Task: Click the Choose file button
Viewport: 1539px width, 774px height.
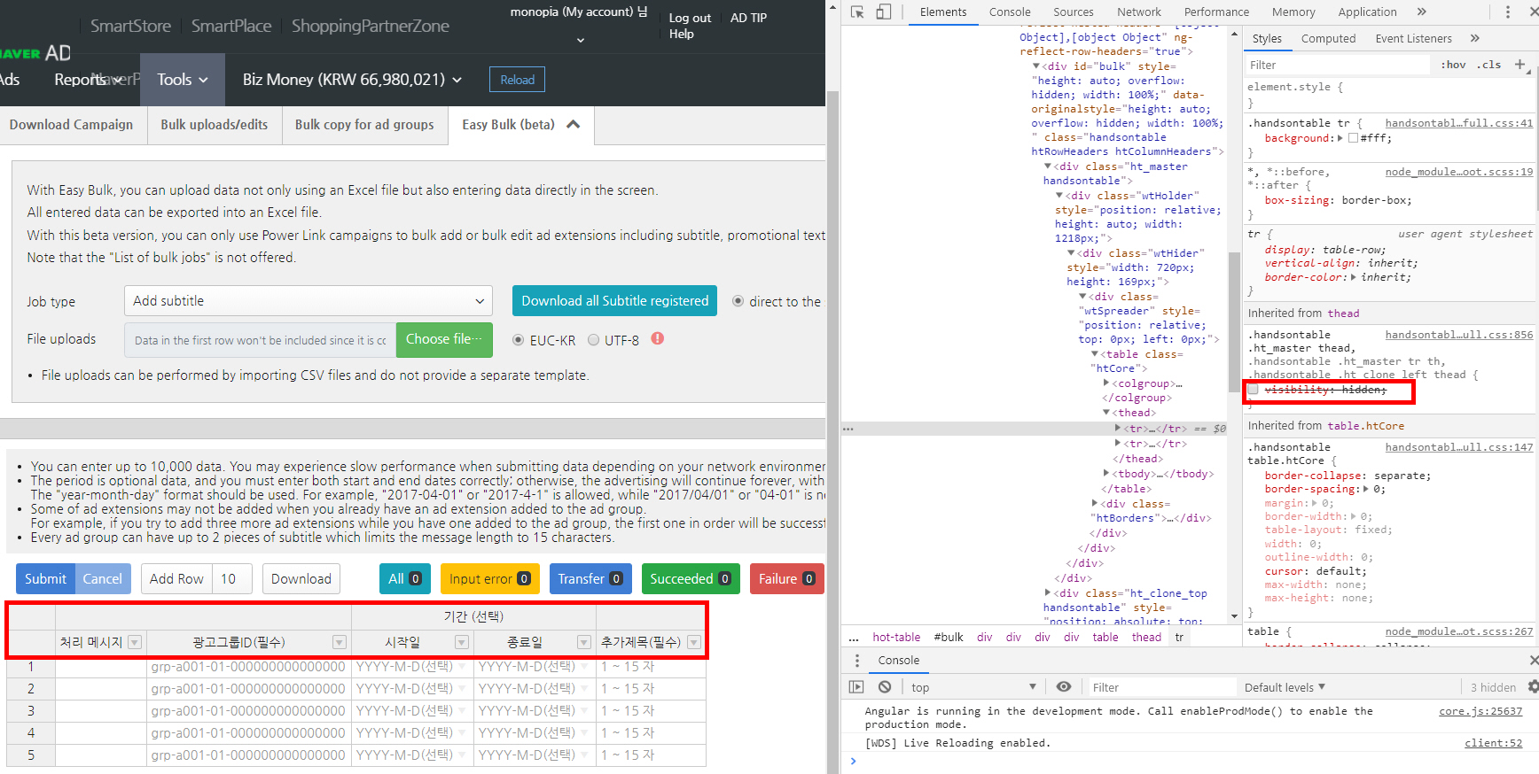Action: click(x=444, y=339)
